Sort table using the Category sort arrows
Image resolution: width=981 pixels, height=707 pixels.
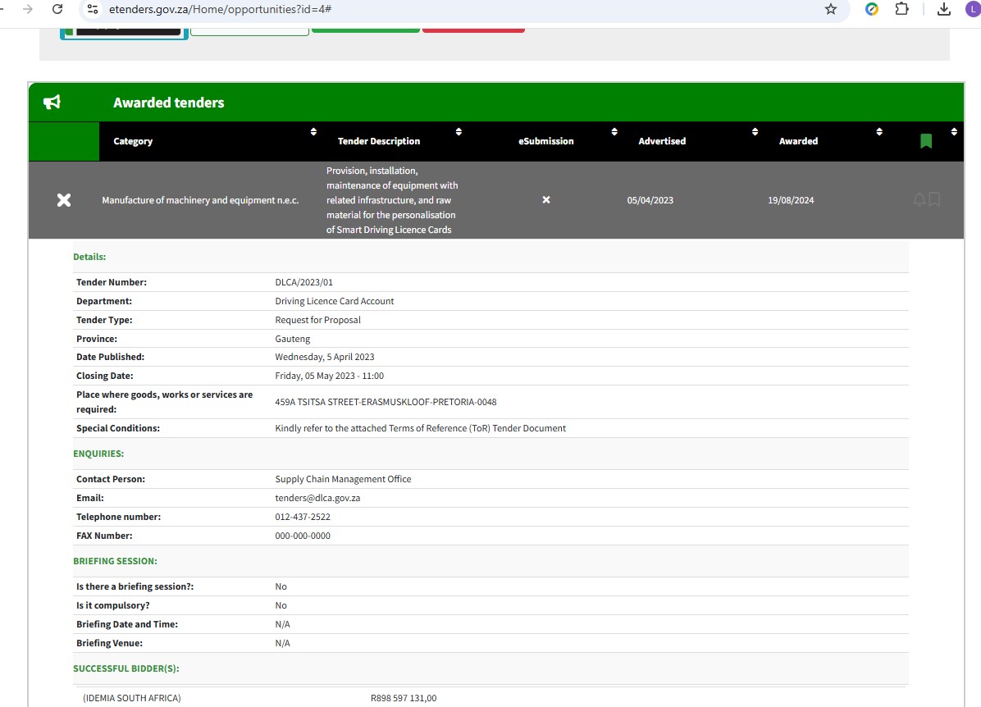tap(313, 132)
